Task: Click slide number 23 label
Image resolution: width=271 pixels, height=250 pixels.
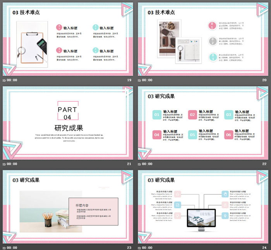Action: [x=129, y=248]
